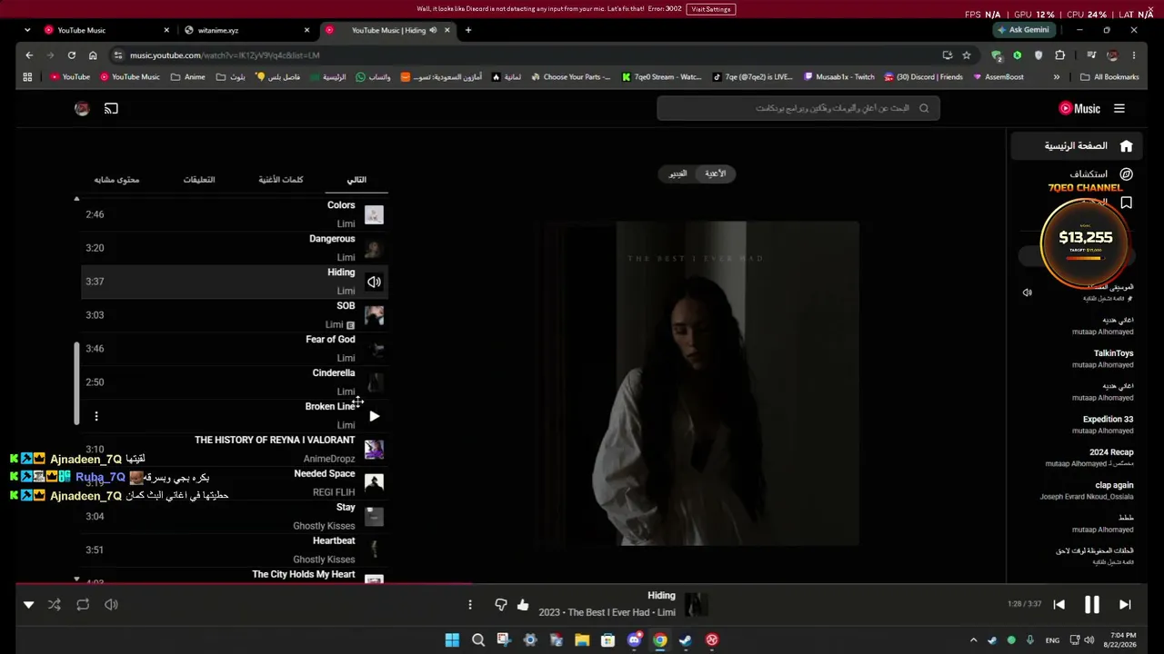
Task: Click the YouTube Music logo
Action: click(1079, 108)
